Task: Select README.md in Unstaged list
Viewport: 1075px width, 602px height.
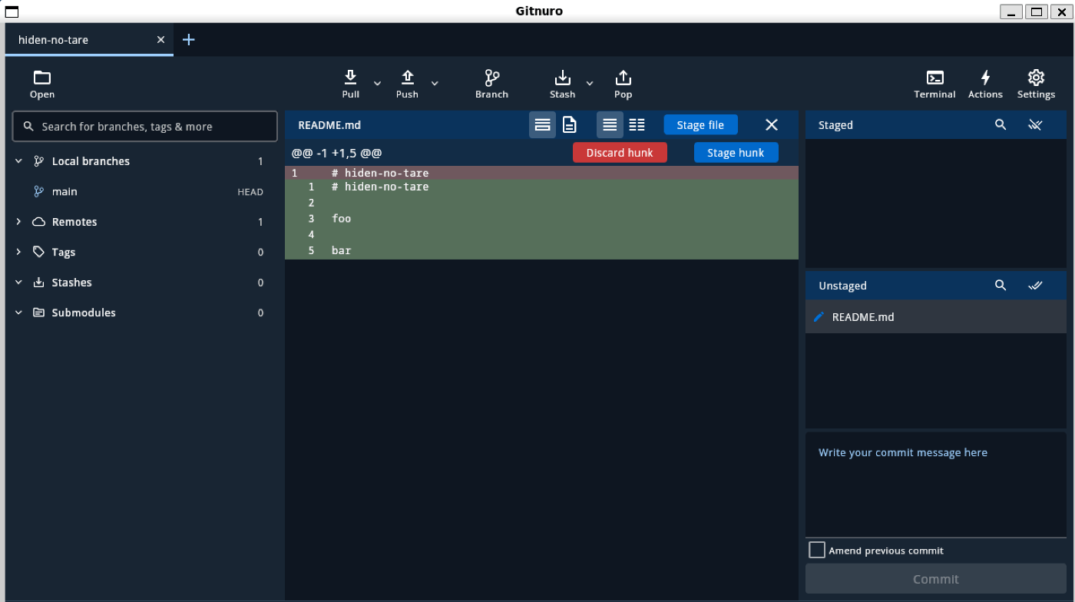Action: [936, 317]
